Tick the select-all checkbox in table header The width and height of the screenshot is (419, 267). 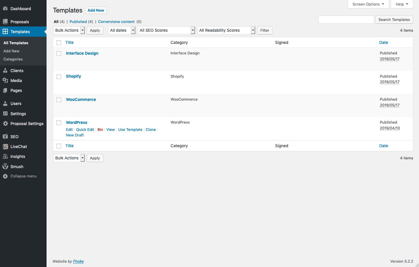(59, 43)
